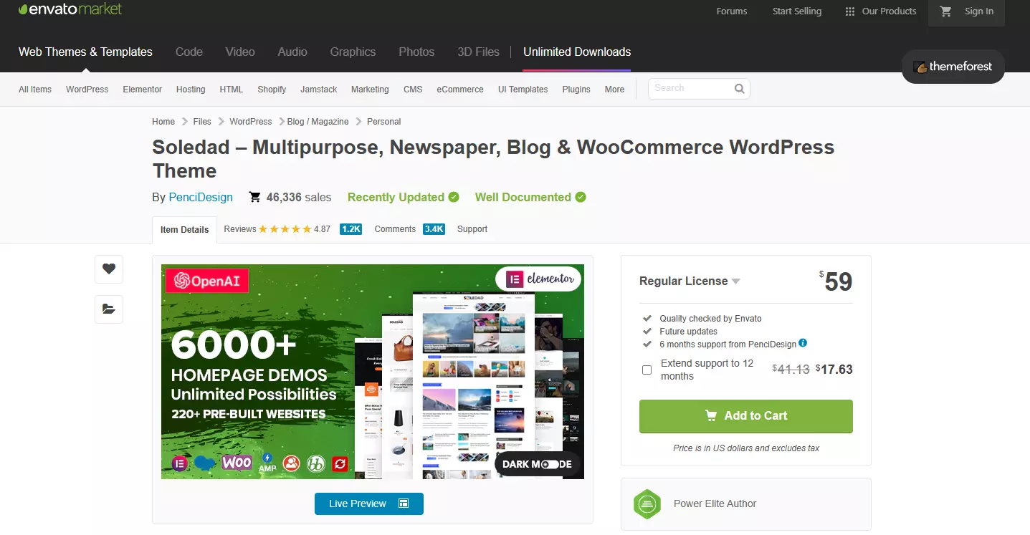Click the Soledad theme preview image
Viewport: 1030px width, 535px height.
[373, 372]
